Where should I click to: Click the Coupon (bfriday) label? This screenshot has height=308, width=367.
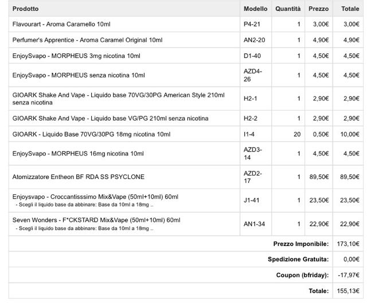pos(302,275)
